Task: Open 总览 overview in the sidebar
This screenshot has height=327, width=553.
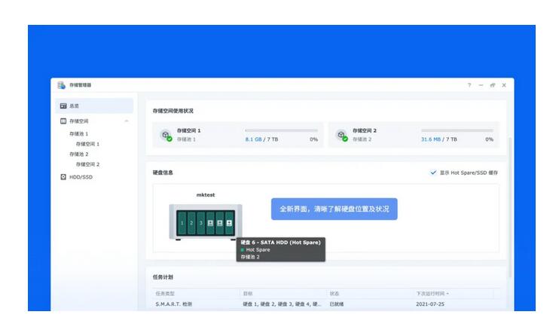Action: click(74, 106)
